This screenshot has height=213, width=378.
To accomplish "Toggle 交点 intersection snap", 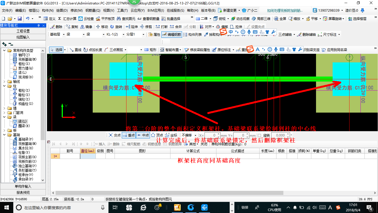I will pos(115,135).
